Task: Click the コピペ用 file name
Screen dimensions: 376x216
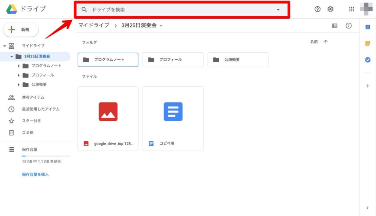Action: [x=167, y=144]
